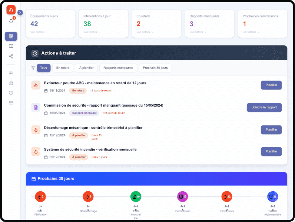Click calendar icon next to 18/11/2024

pos(46,91)
